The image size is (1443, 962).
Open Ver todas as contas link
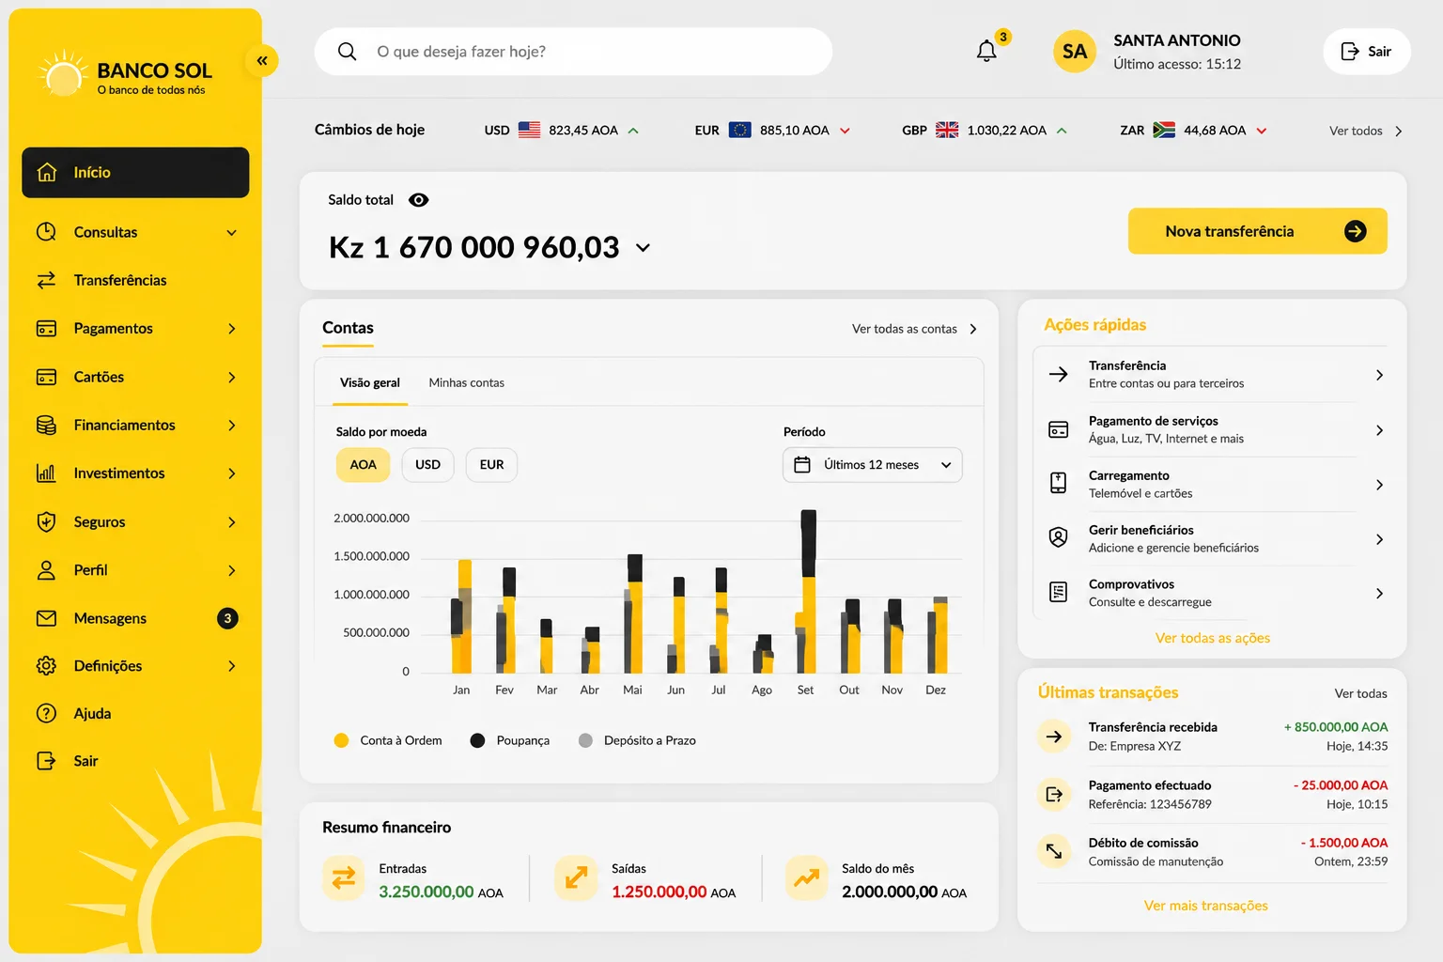tap(915, 329)
